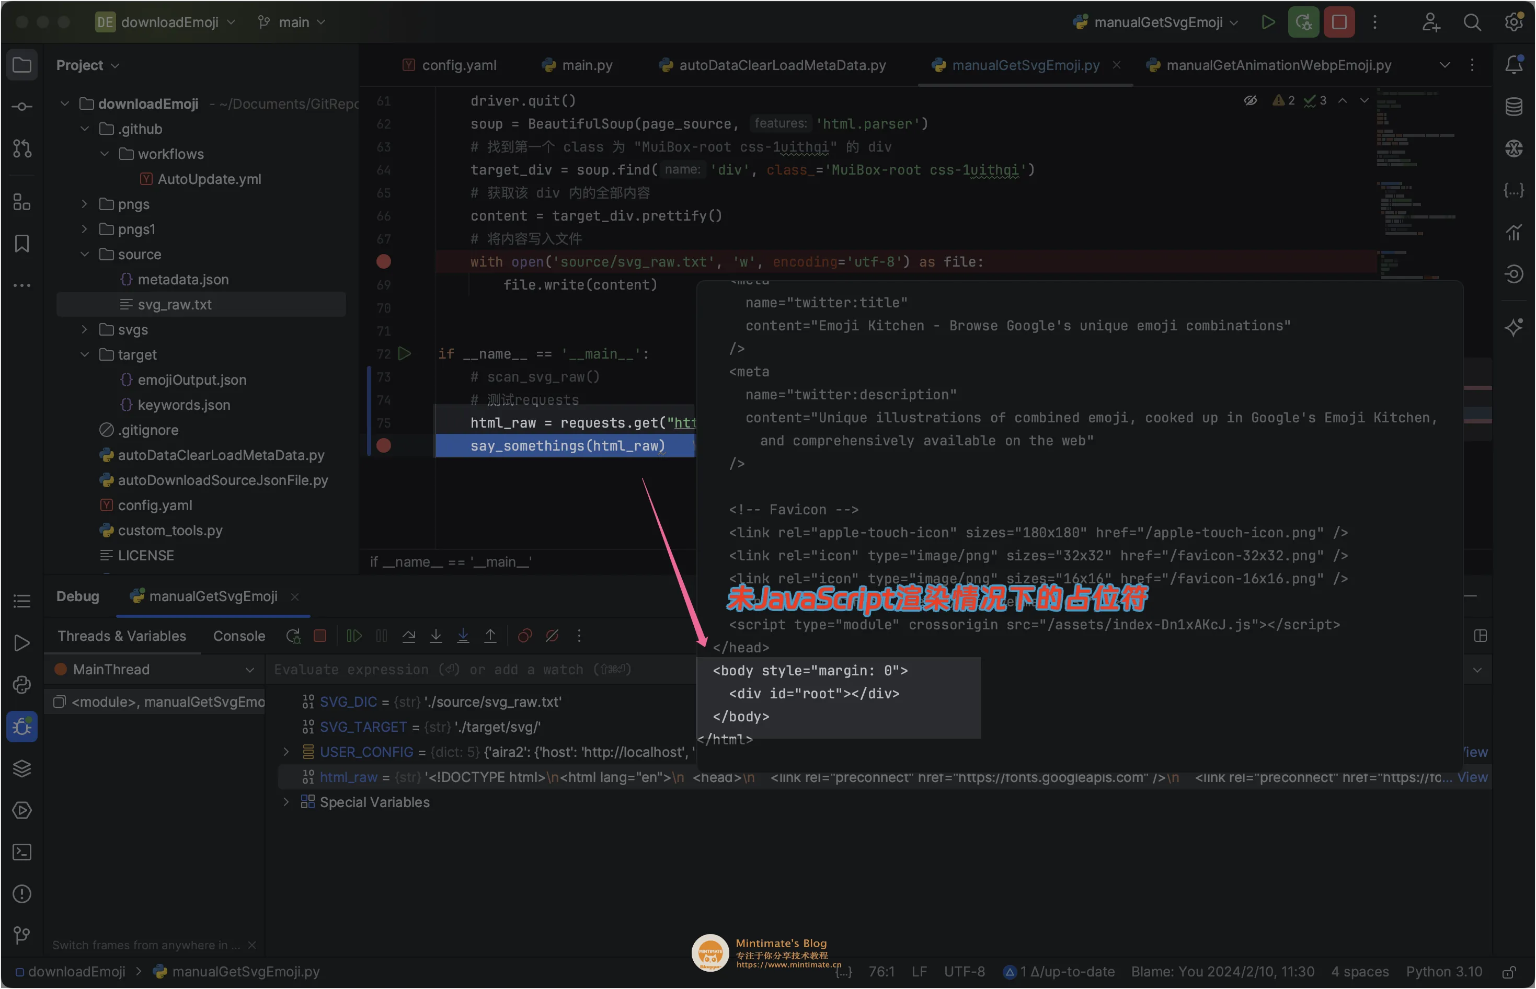Open the Git tool window icon

22,935
